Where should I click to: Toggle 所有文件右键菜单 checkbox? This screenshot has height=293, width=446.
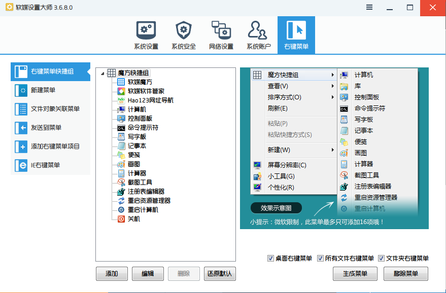[320, 259]
